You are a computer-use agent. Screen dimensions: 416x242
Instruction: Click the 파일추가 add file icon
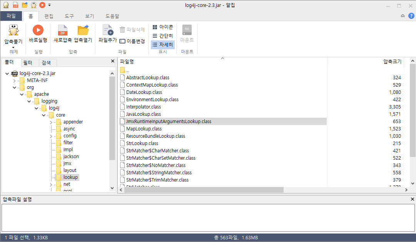[108, 30]
